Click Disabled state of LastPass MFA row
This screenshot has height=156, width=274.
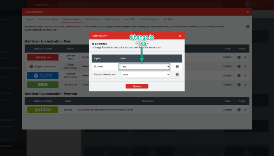coord(228,57)
